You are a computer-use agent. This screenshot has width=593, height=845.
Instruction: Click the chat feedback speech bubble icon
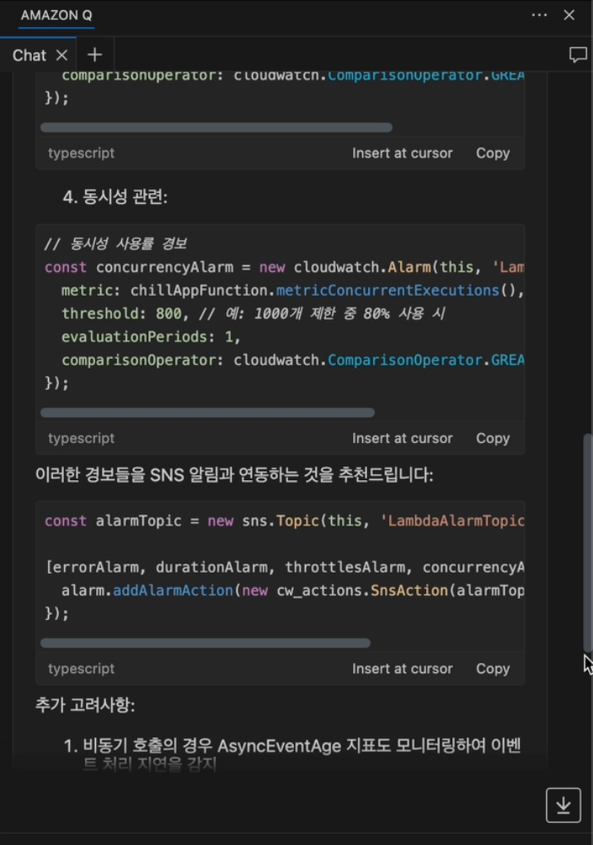(578, 55)
